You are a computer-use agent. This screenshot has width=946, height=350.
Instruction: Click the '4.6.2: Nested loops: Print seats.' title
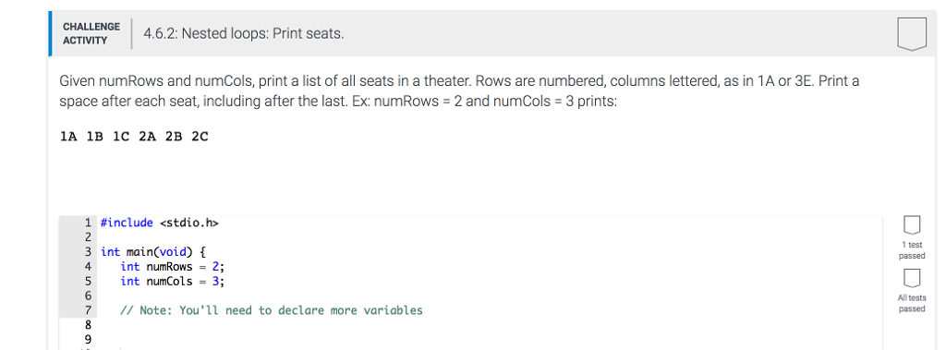pyautogui.click(x=244, y=34)
